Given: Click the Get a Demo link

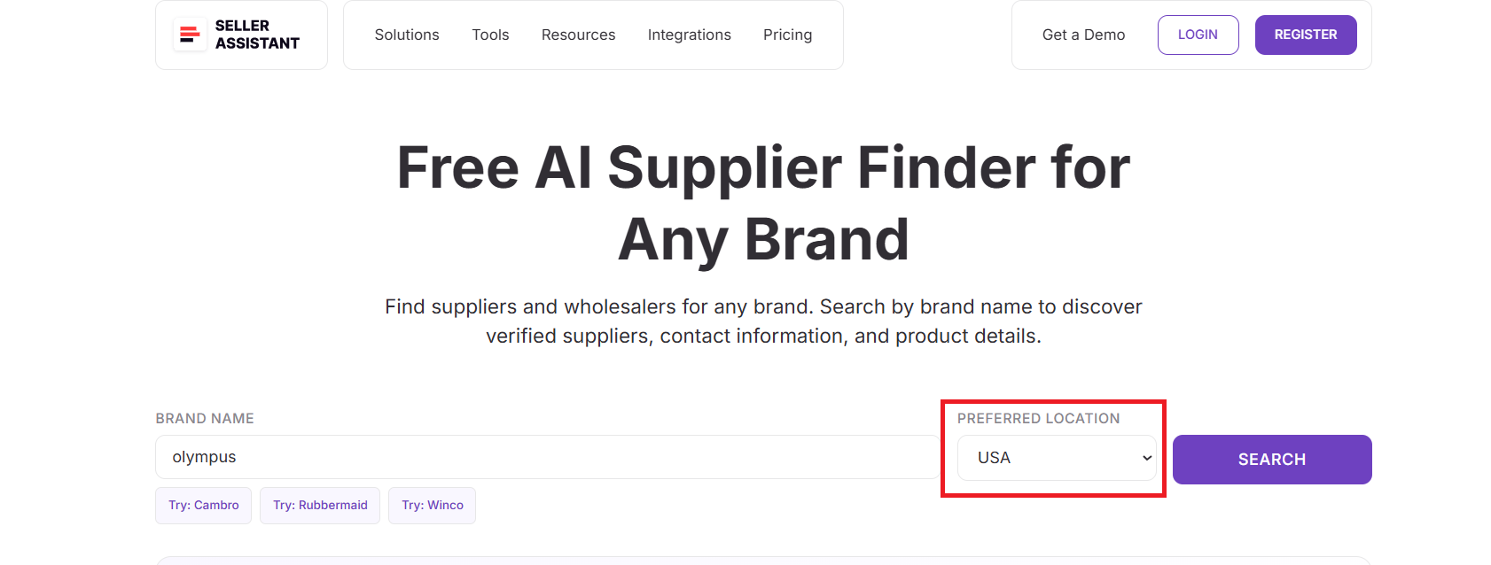Looking at the screenshot, I should [1083, 35].
